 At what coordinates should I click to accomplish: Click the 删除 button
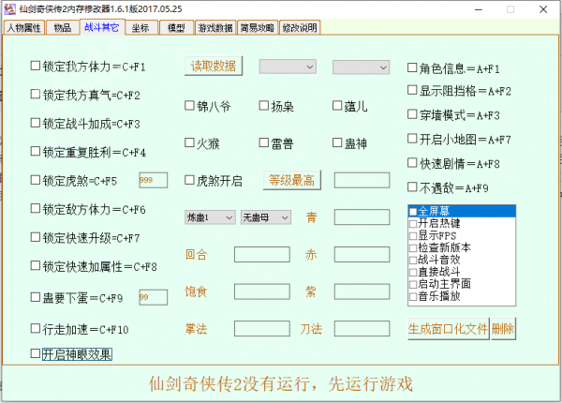coord(503,328)
